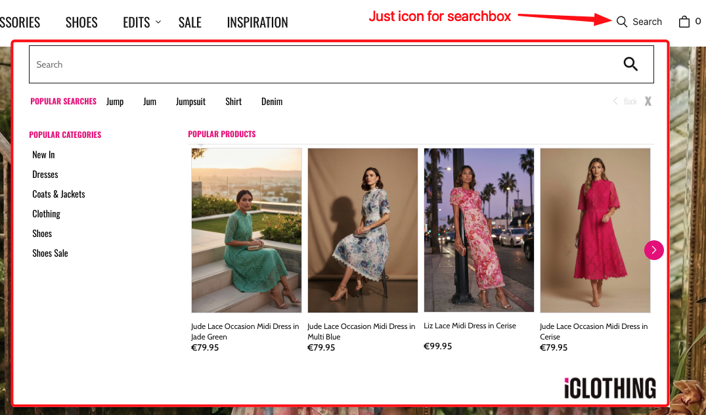Click inside the Search text input field
The image size is (706, 415).
[x=263, y=64]
